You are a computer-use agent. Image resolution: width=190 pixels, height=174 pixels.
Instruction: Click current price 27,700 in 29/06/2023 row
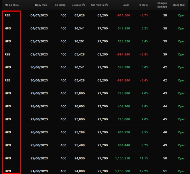tap(103, 93)
